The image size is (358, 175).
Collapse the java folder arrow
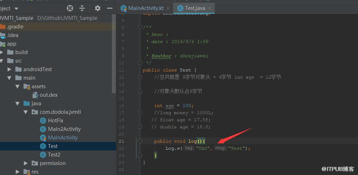(18, 104)
